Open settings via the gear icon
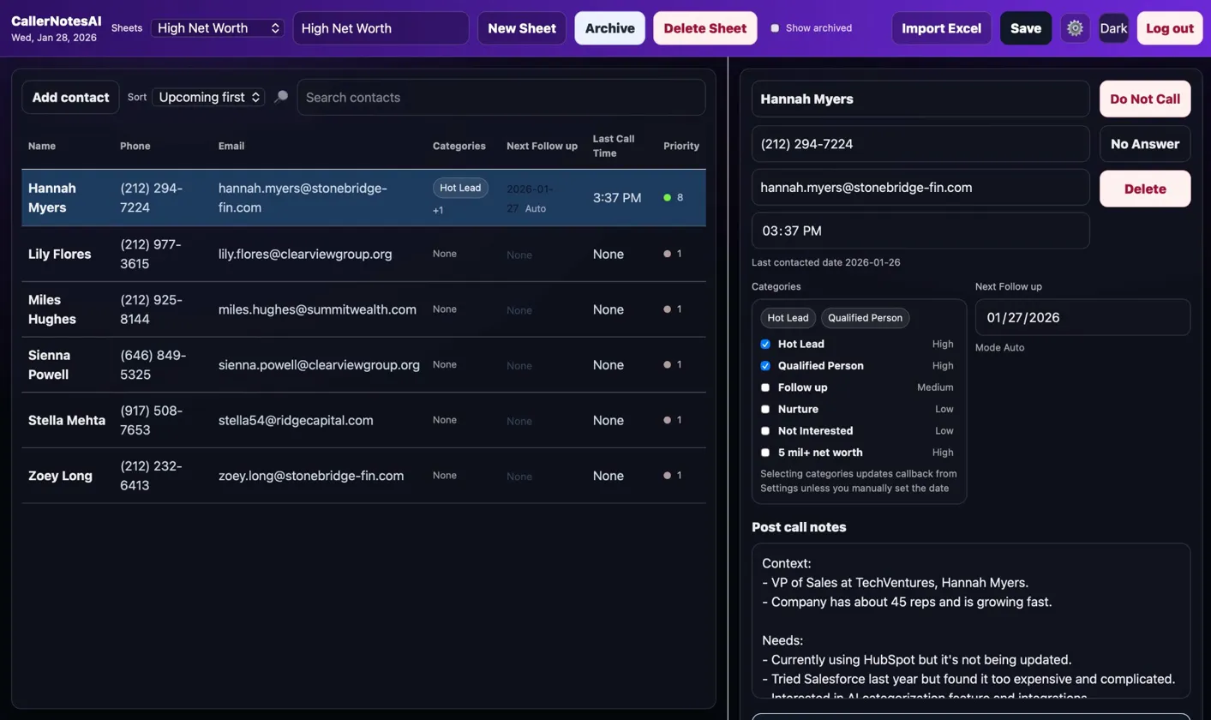The image size is (1211, 720). tap(1075, 27)
